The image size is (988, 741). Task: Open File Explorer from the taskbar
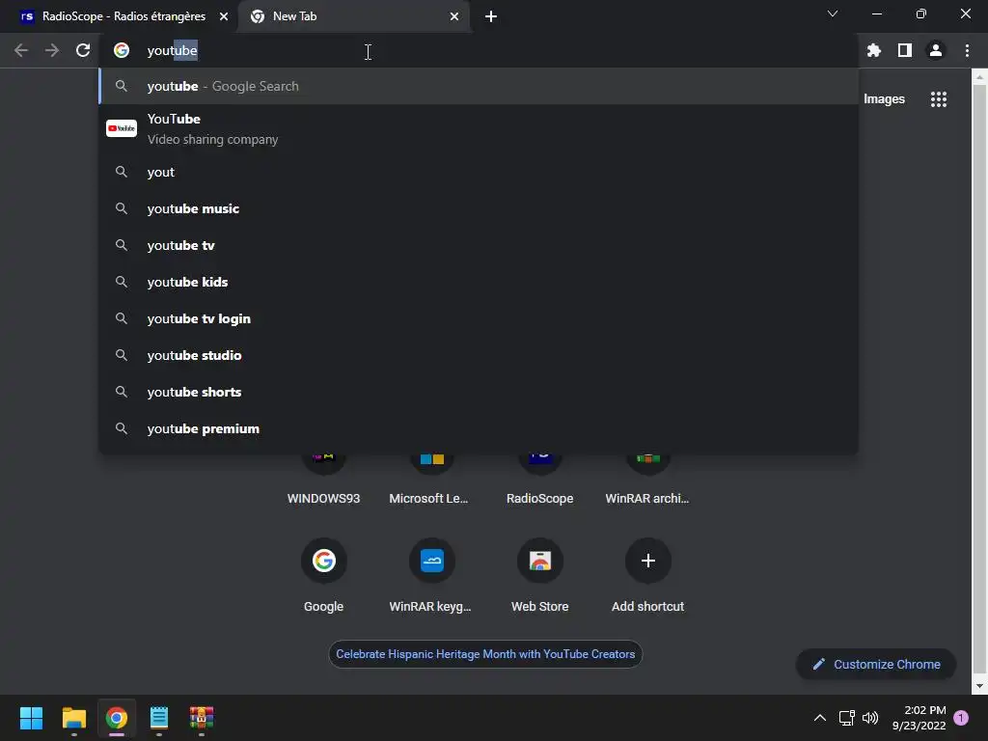(x=73, y=718)
